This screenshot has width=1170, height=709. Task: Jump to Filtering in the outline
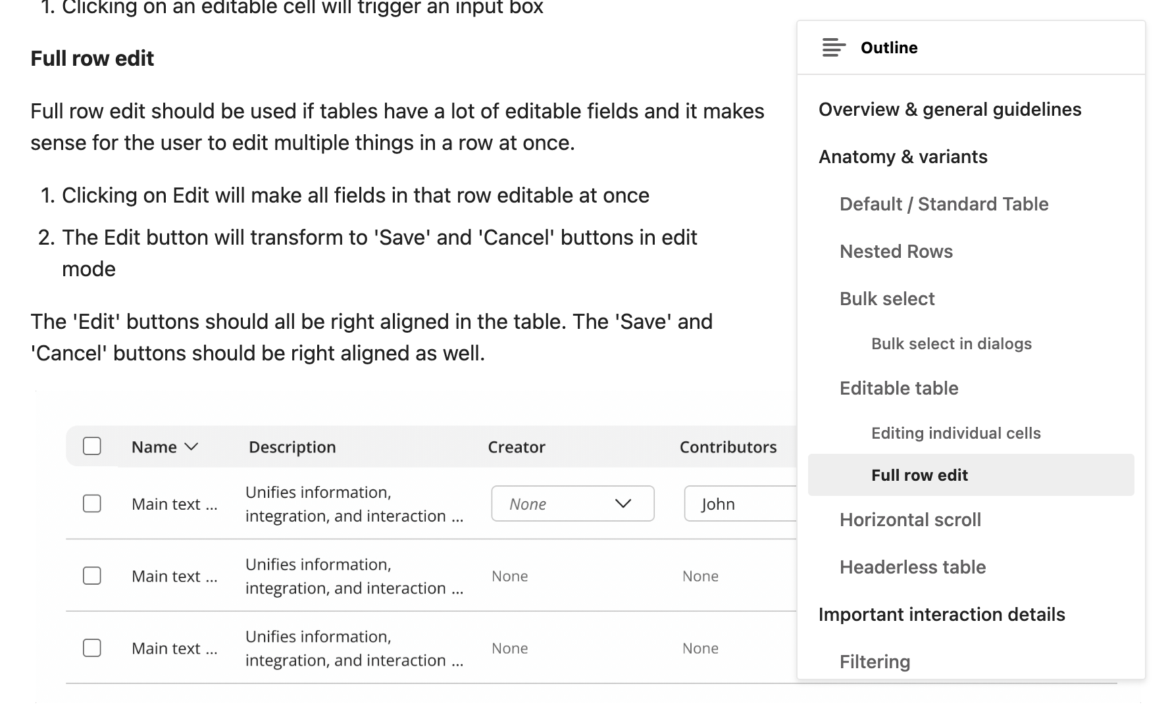875,662
